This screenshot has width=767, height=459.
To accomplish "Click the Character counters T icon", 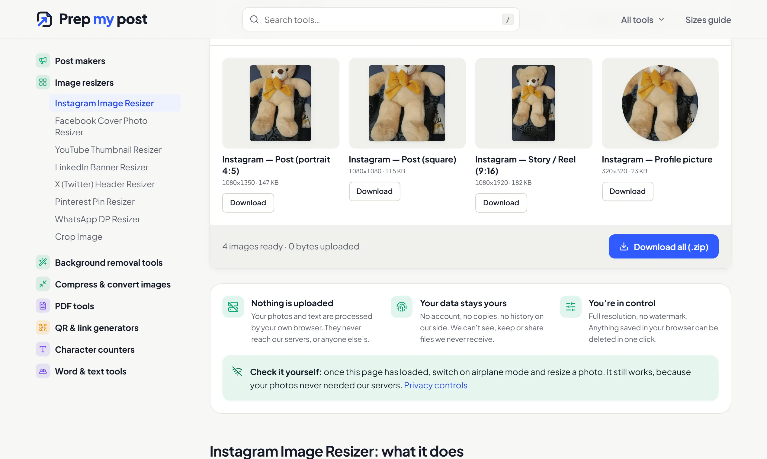I will click(x=43, y=349).
